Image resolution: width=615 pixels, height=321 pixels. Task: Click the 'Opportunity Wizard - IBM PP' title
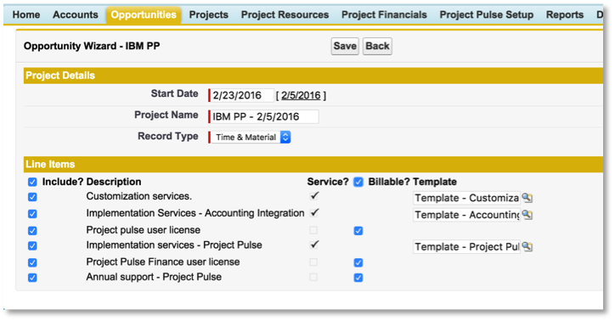92,46
